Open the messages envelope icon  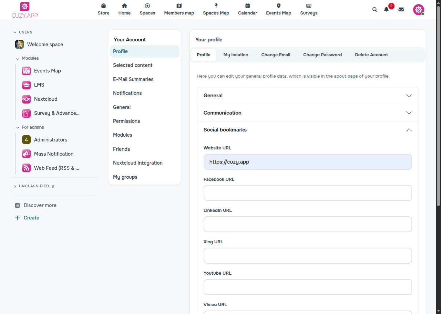(401, 10)
